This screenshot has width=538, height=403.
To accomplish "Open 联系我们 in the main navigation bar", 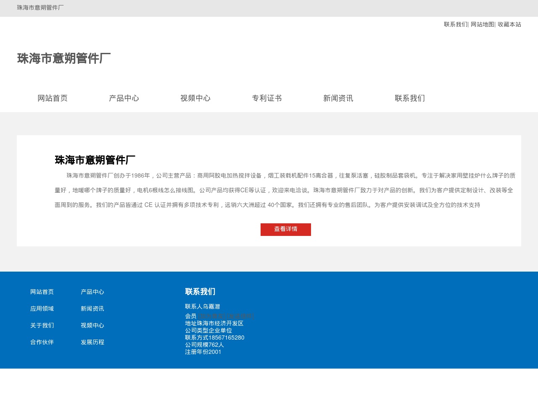I will tap(410, 98).
